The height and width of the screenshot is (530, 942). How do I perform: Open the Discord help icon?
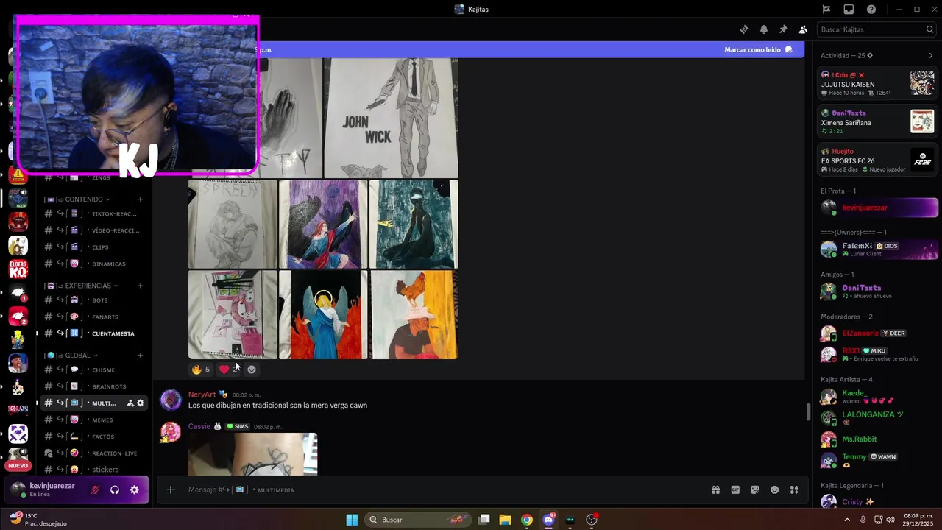point(871,10)
